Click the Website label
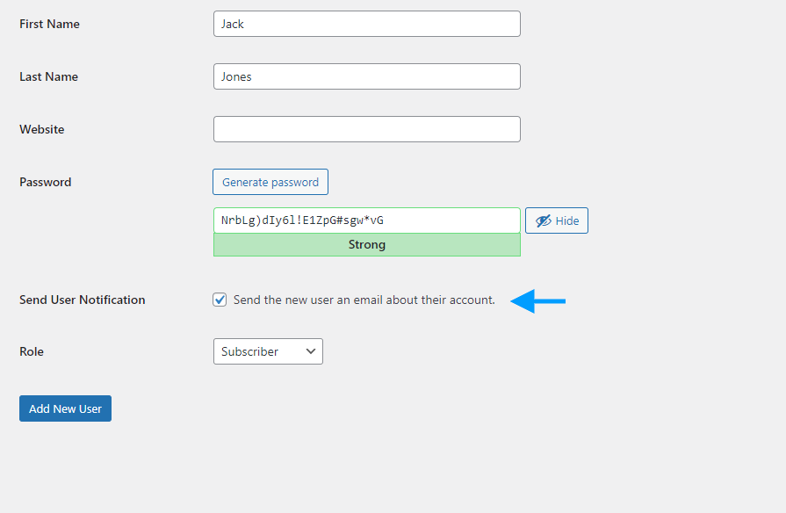The image size is (786, 513). coord(42,129)
